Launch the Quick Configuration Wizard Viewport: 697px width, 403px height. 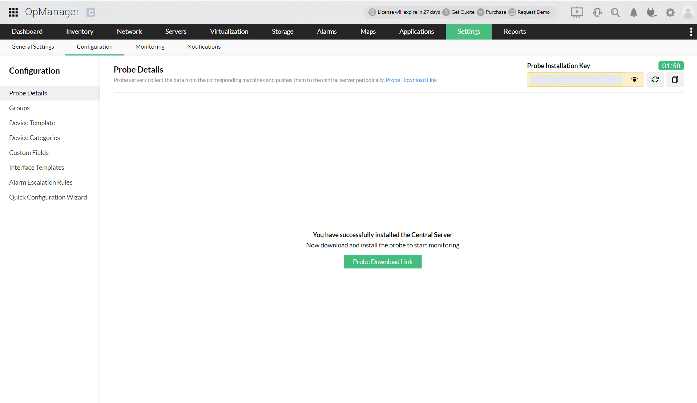tap(50, 197)
